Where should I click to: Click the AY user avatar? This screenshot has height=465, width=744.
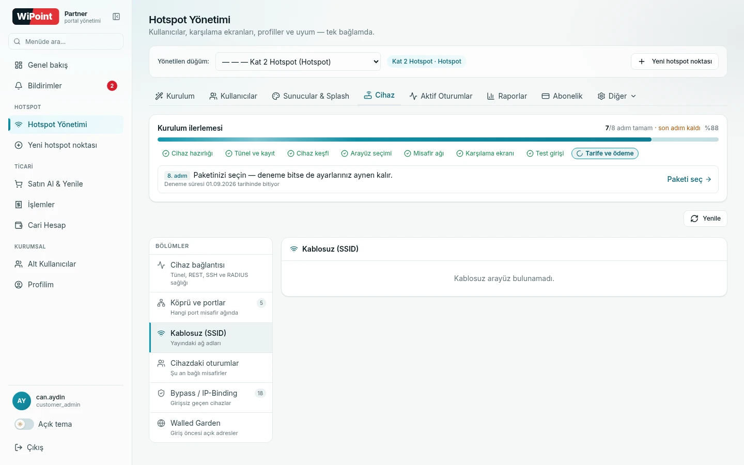[x=22, y=401]
